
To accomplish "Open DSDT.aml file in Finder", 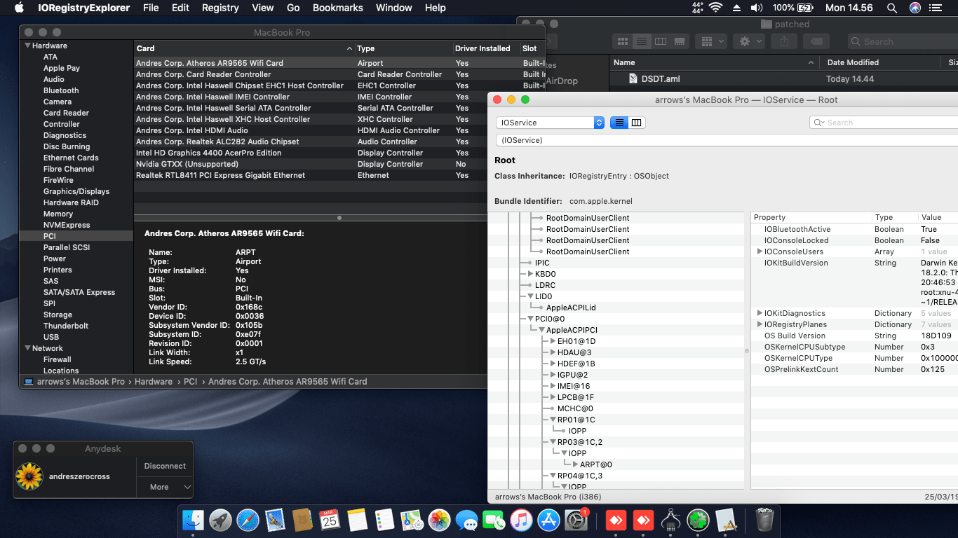I will [660, 79].
